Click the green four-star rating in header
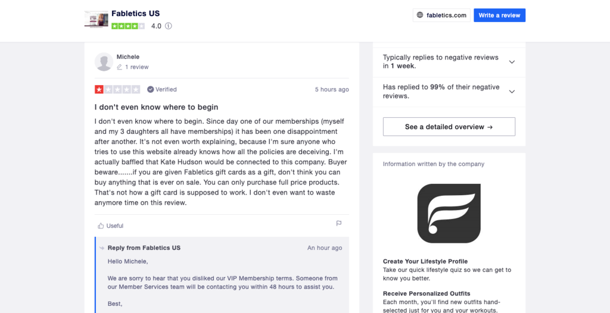The width and height of the screenshot is (610, 313). tap(128, 26)
